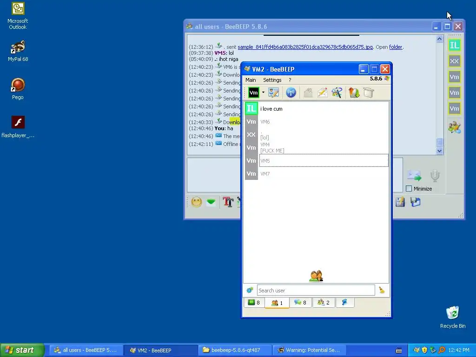Click XX avatar in all users sidebar

[x=454, y=61]
